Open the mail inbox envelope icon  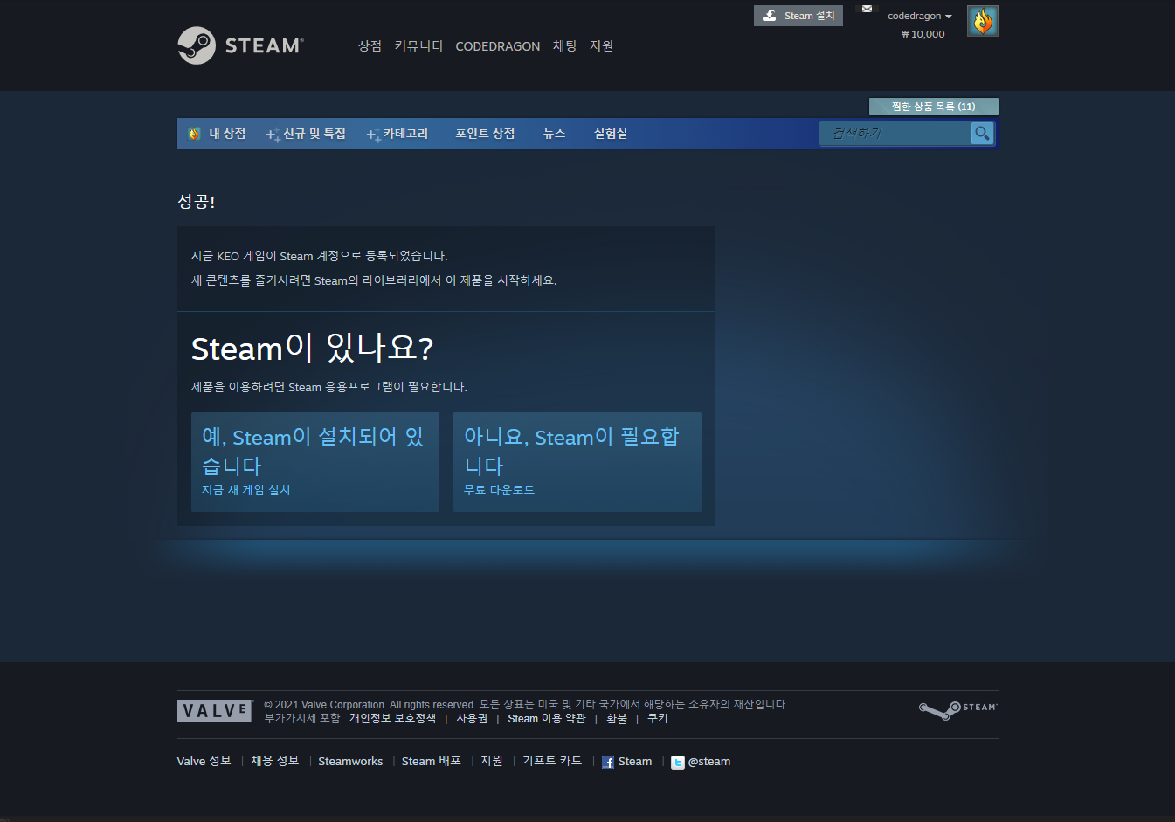[x=867, y=9]
